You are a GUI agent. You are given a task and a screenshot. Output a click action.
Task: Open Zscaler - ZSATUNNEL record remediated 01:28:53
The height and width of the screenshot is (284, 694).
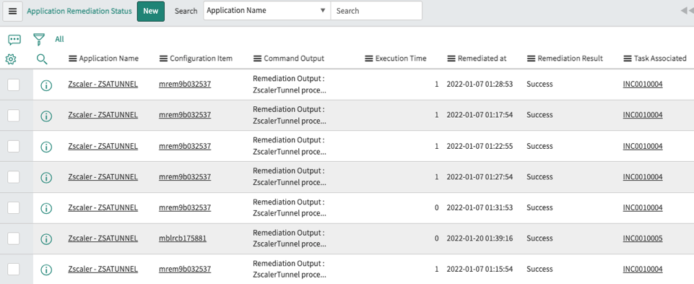[x=103, y=84]
